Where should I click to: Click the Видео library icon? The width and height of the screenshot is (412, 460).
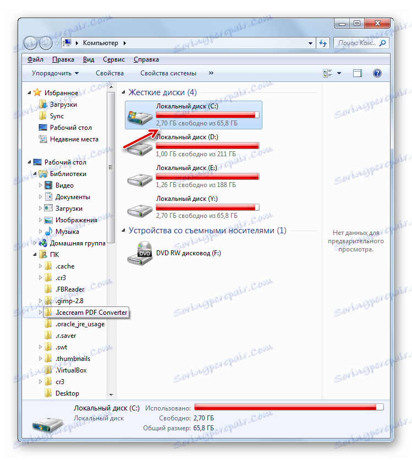48,185
